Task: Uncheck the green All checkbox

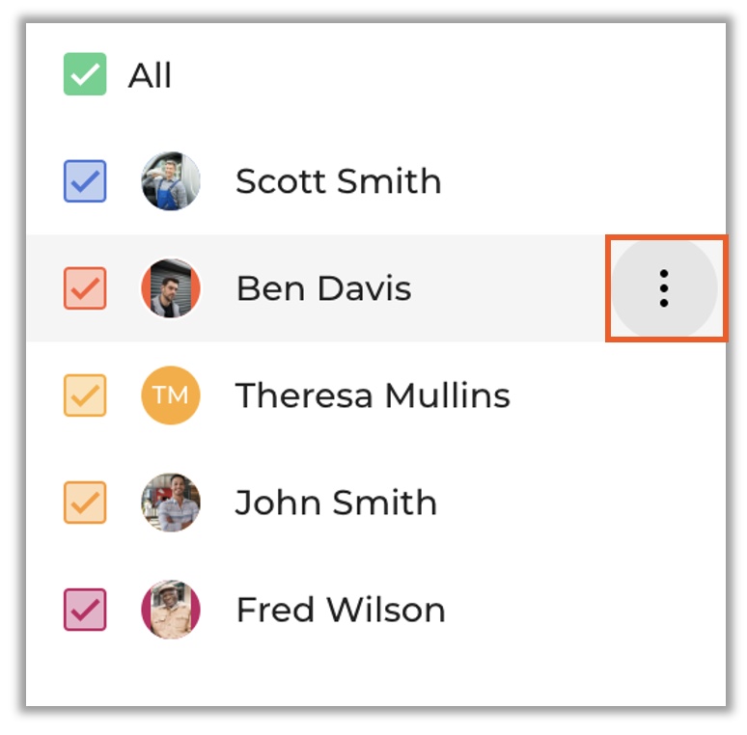Action: coord(85,75)
